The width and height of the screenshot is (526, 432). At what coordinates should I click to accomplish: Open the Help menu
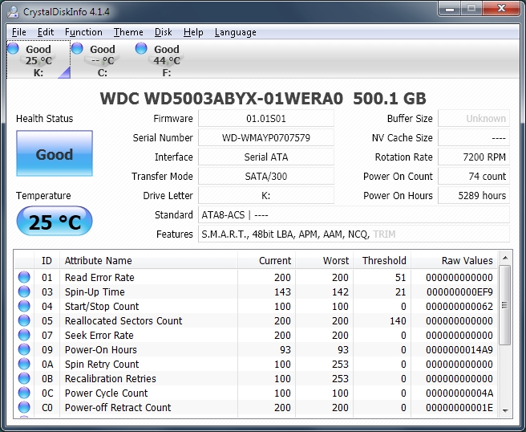tap(193, 32)
